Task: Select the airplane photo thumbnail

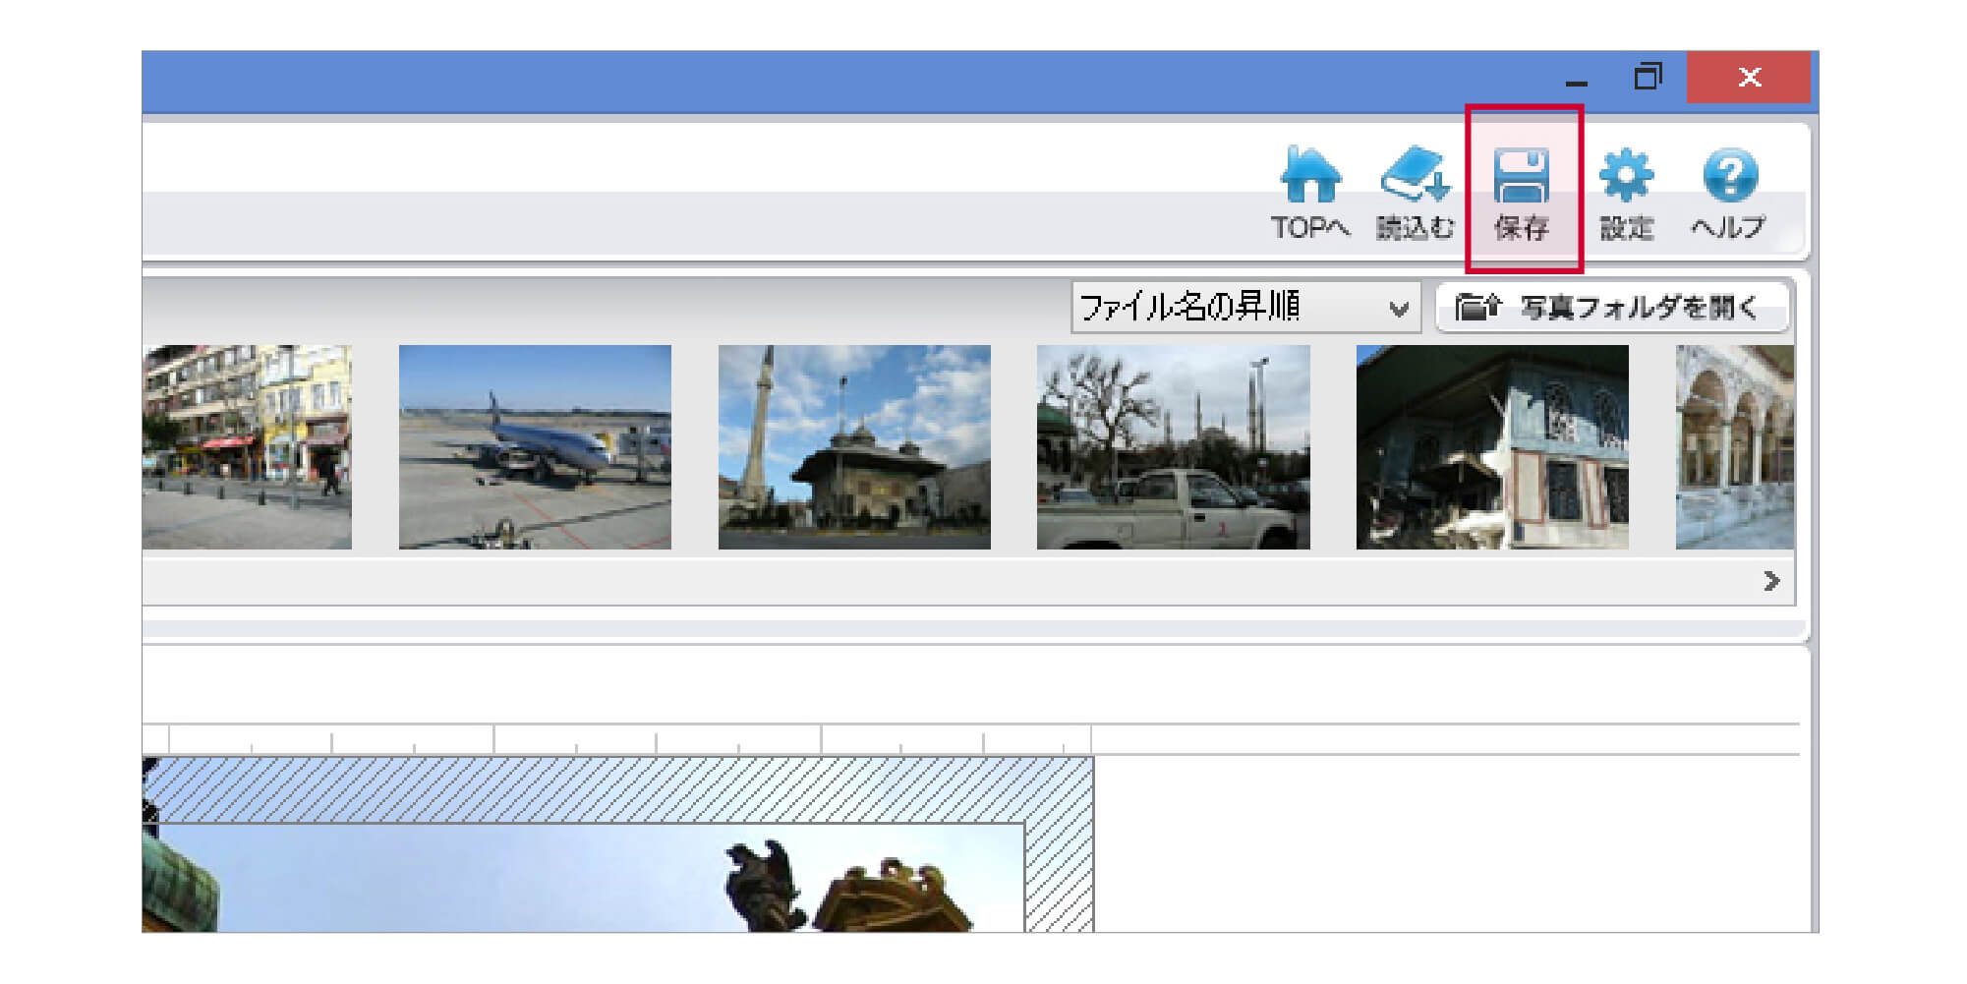Action: [x=535, y=446]
